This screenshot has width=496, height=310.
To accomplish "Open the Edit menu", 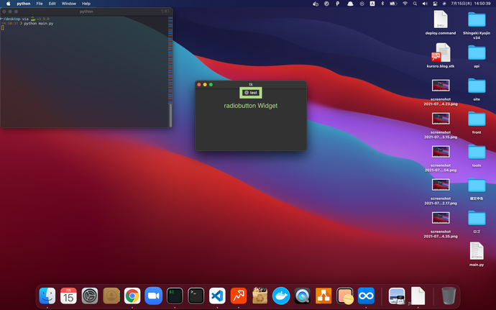I will 52,4.
